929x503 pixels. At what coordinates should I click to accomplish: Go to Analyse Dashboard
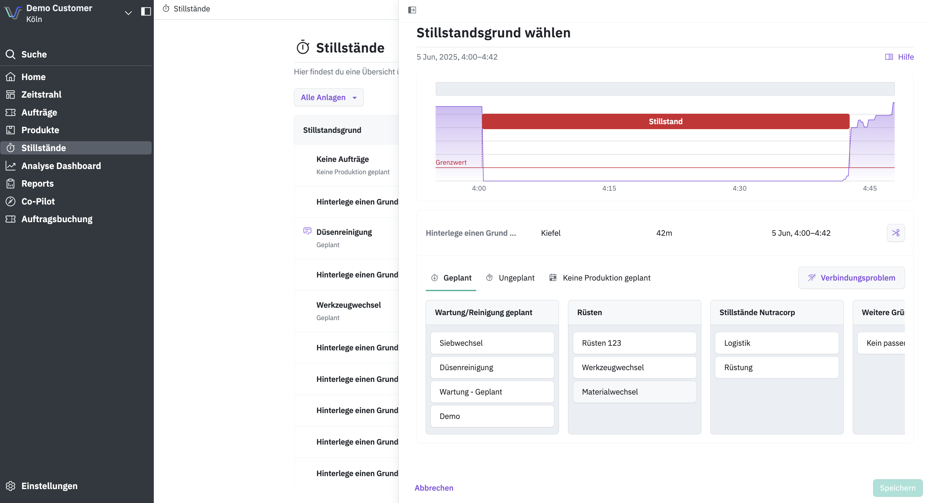(x=61, y=166)
